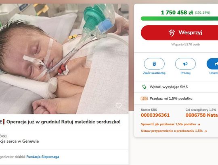Click the Promuj megaphone icon
The image size is (218, 165).
coord(185,64)
